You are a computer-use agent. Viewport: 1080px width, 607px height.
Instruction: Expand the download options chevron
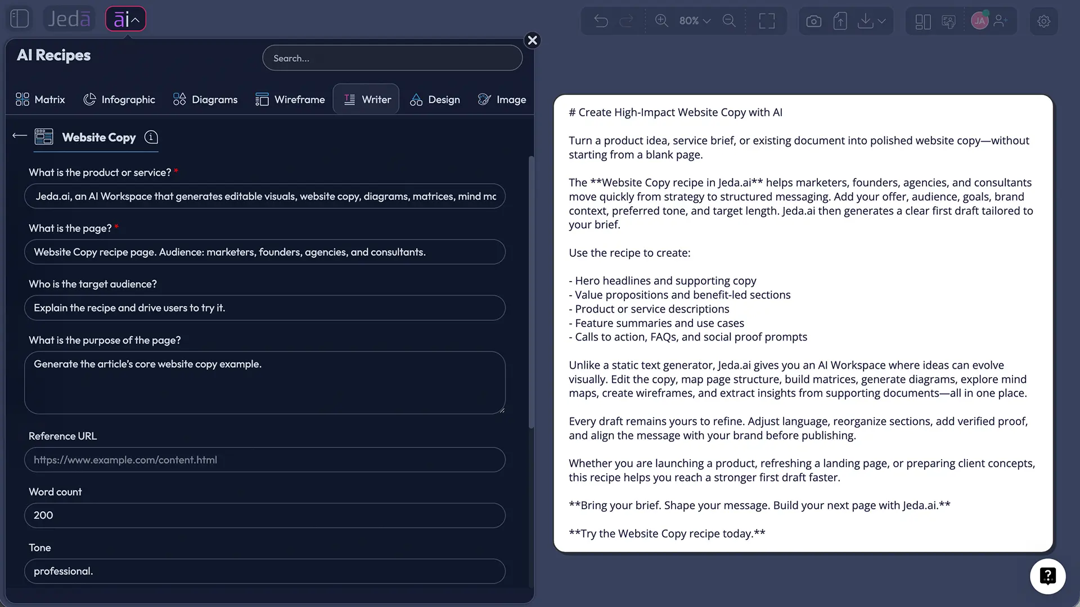[x=882, y=21]
